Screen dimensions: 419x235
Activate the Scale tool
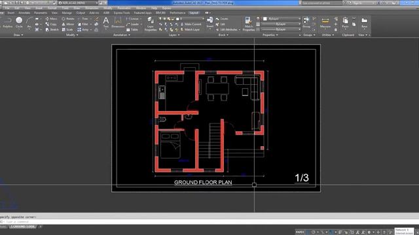click(67, 29)
